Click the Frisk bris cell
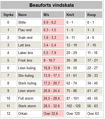The height and width of the screenshot is (119, 105). coord(29,60)
